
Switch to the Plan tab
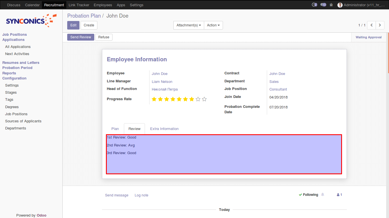pos(115,129)
